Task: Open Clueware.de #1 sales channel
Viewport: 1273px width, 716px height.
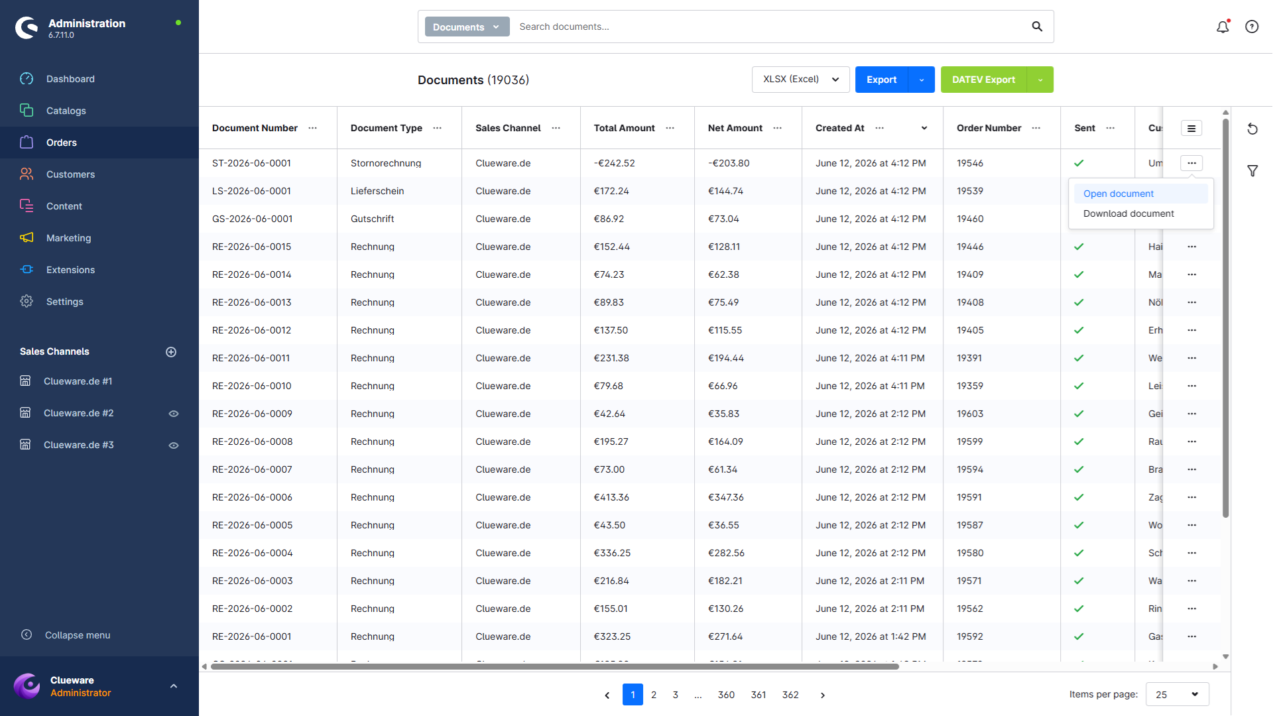Action: pos(78,381)
